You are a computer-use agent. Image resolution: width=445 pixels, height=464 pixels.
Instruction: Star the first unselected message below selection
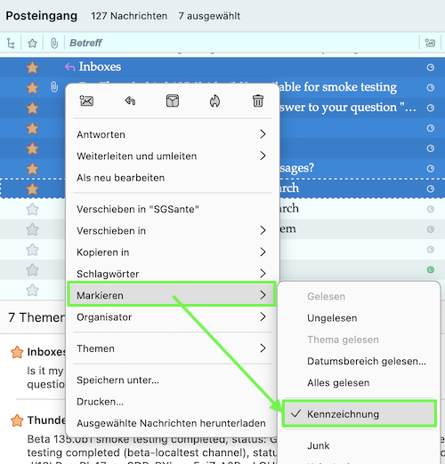tap(32, 209)
